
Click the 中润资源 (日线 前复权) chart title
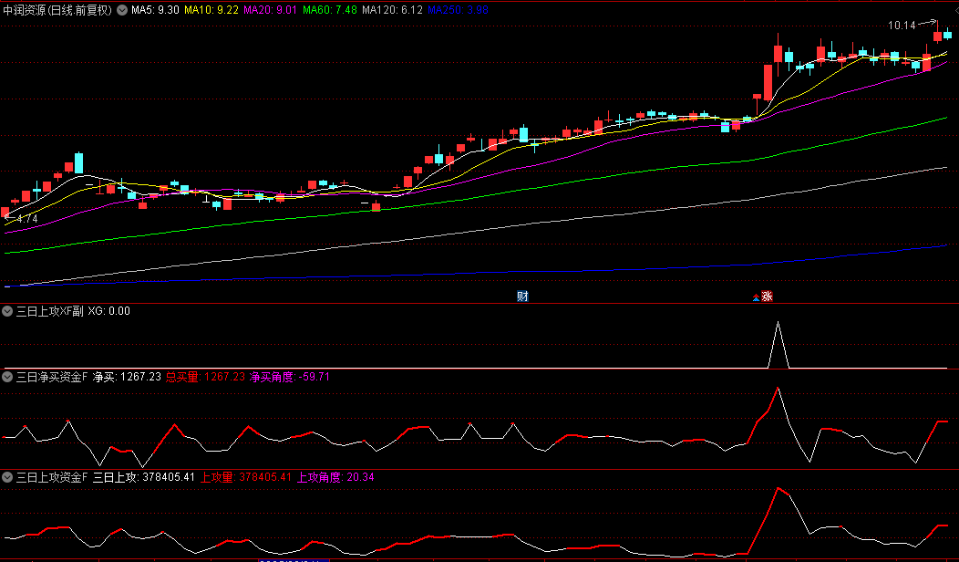tap(57, 10)
